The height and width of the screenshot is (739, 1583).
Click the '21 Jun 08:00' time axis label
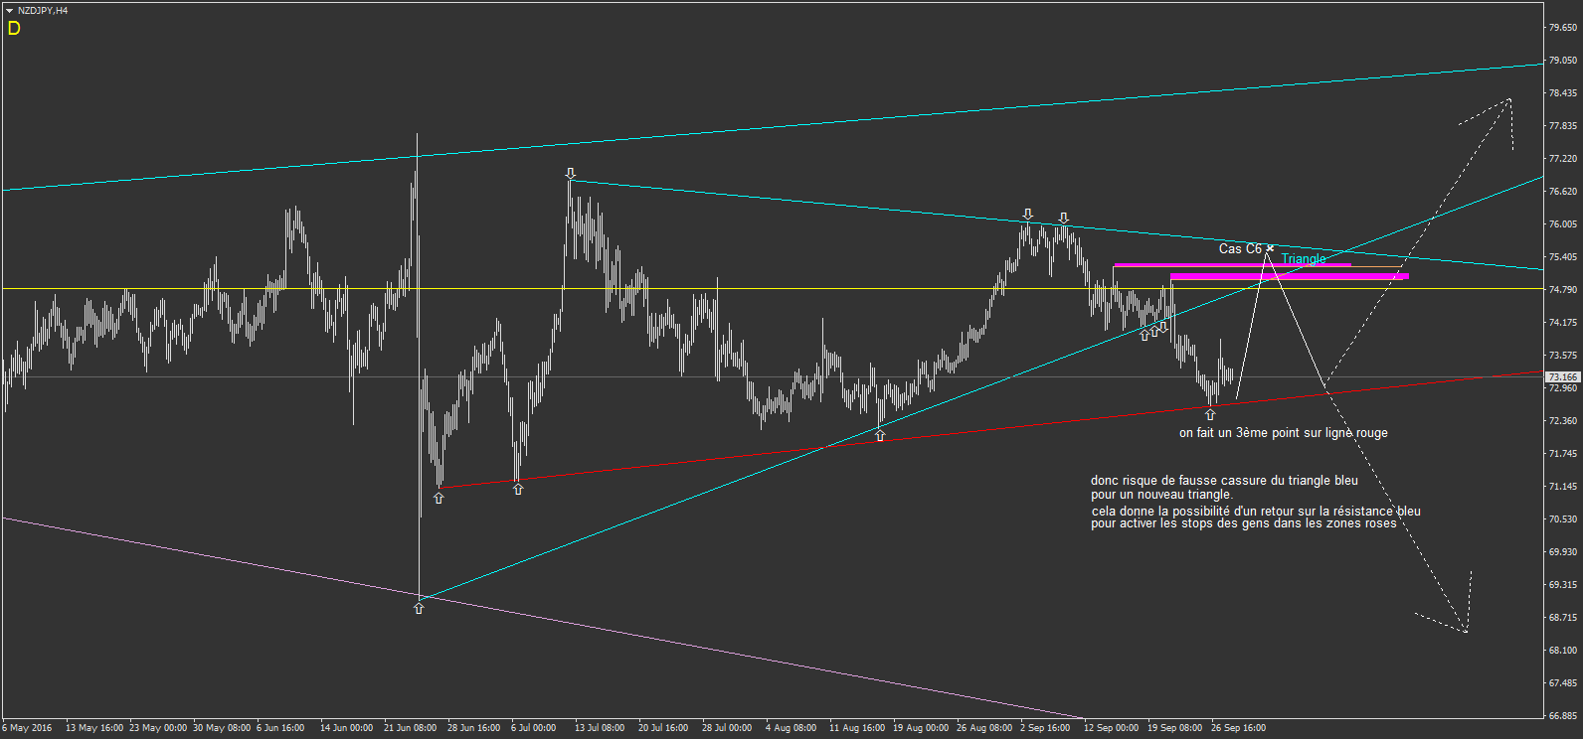coord(410,728)
